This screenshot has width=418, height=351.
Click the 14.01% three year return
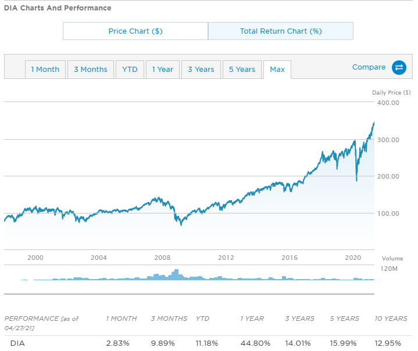point(298,343)
